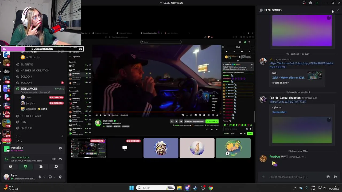Close SENILSMODS chat panel
Image resolution: width=342 pixels, height=192 pixels.
[x=337, y=10]
